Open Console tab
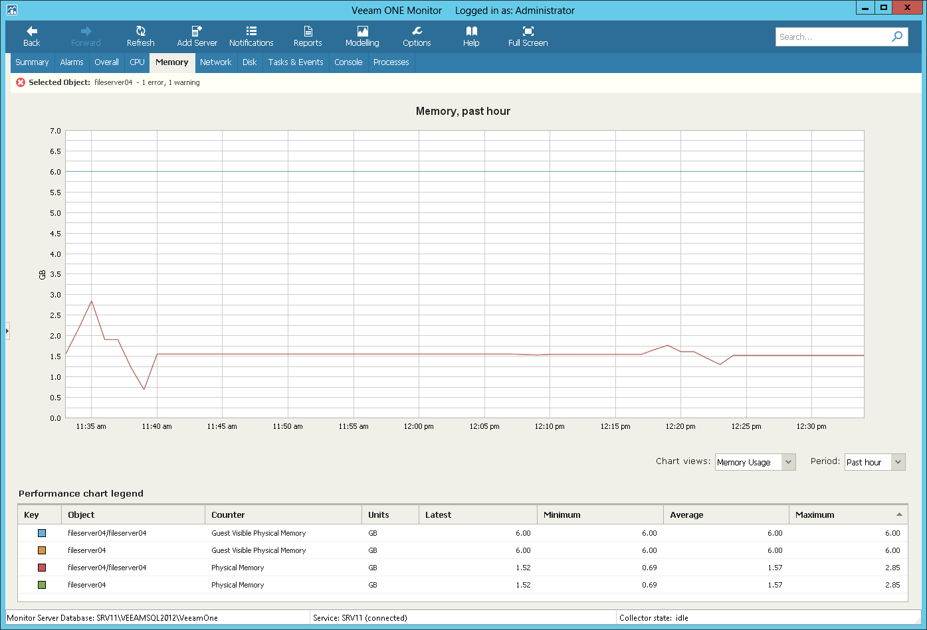This screenshot has height=630, width=927. [348, 62]
